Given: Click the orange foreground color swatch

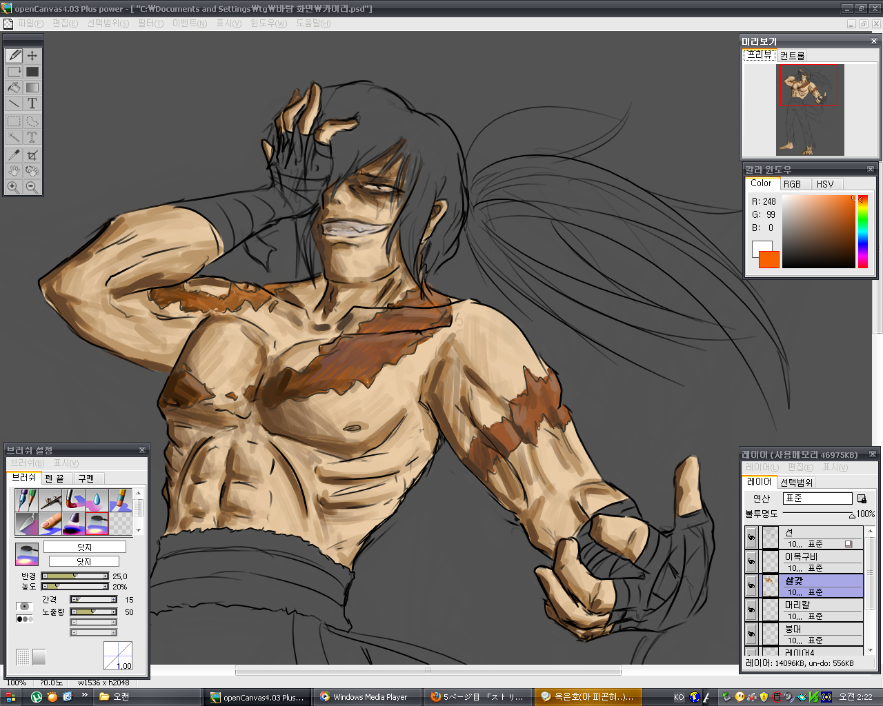Looking at the screenshot, I should (x=770, y=261).
